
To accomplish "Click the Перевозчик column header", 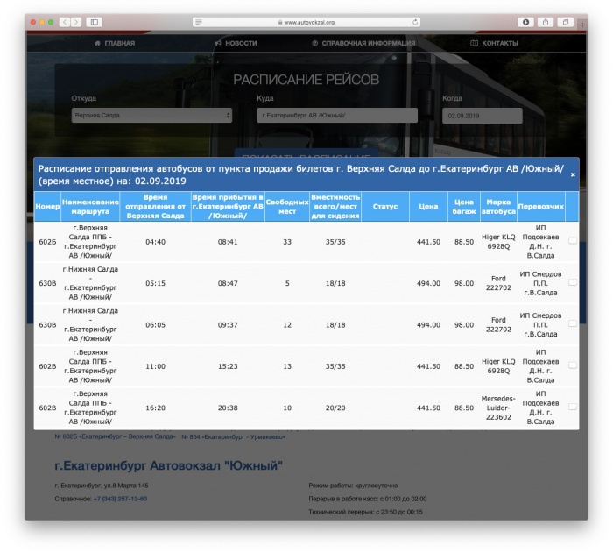I will tap(540, 207).
